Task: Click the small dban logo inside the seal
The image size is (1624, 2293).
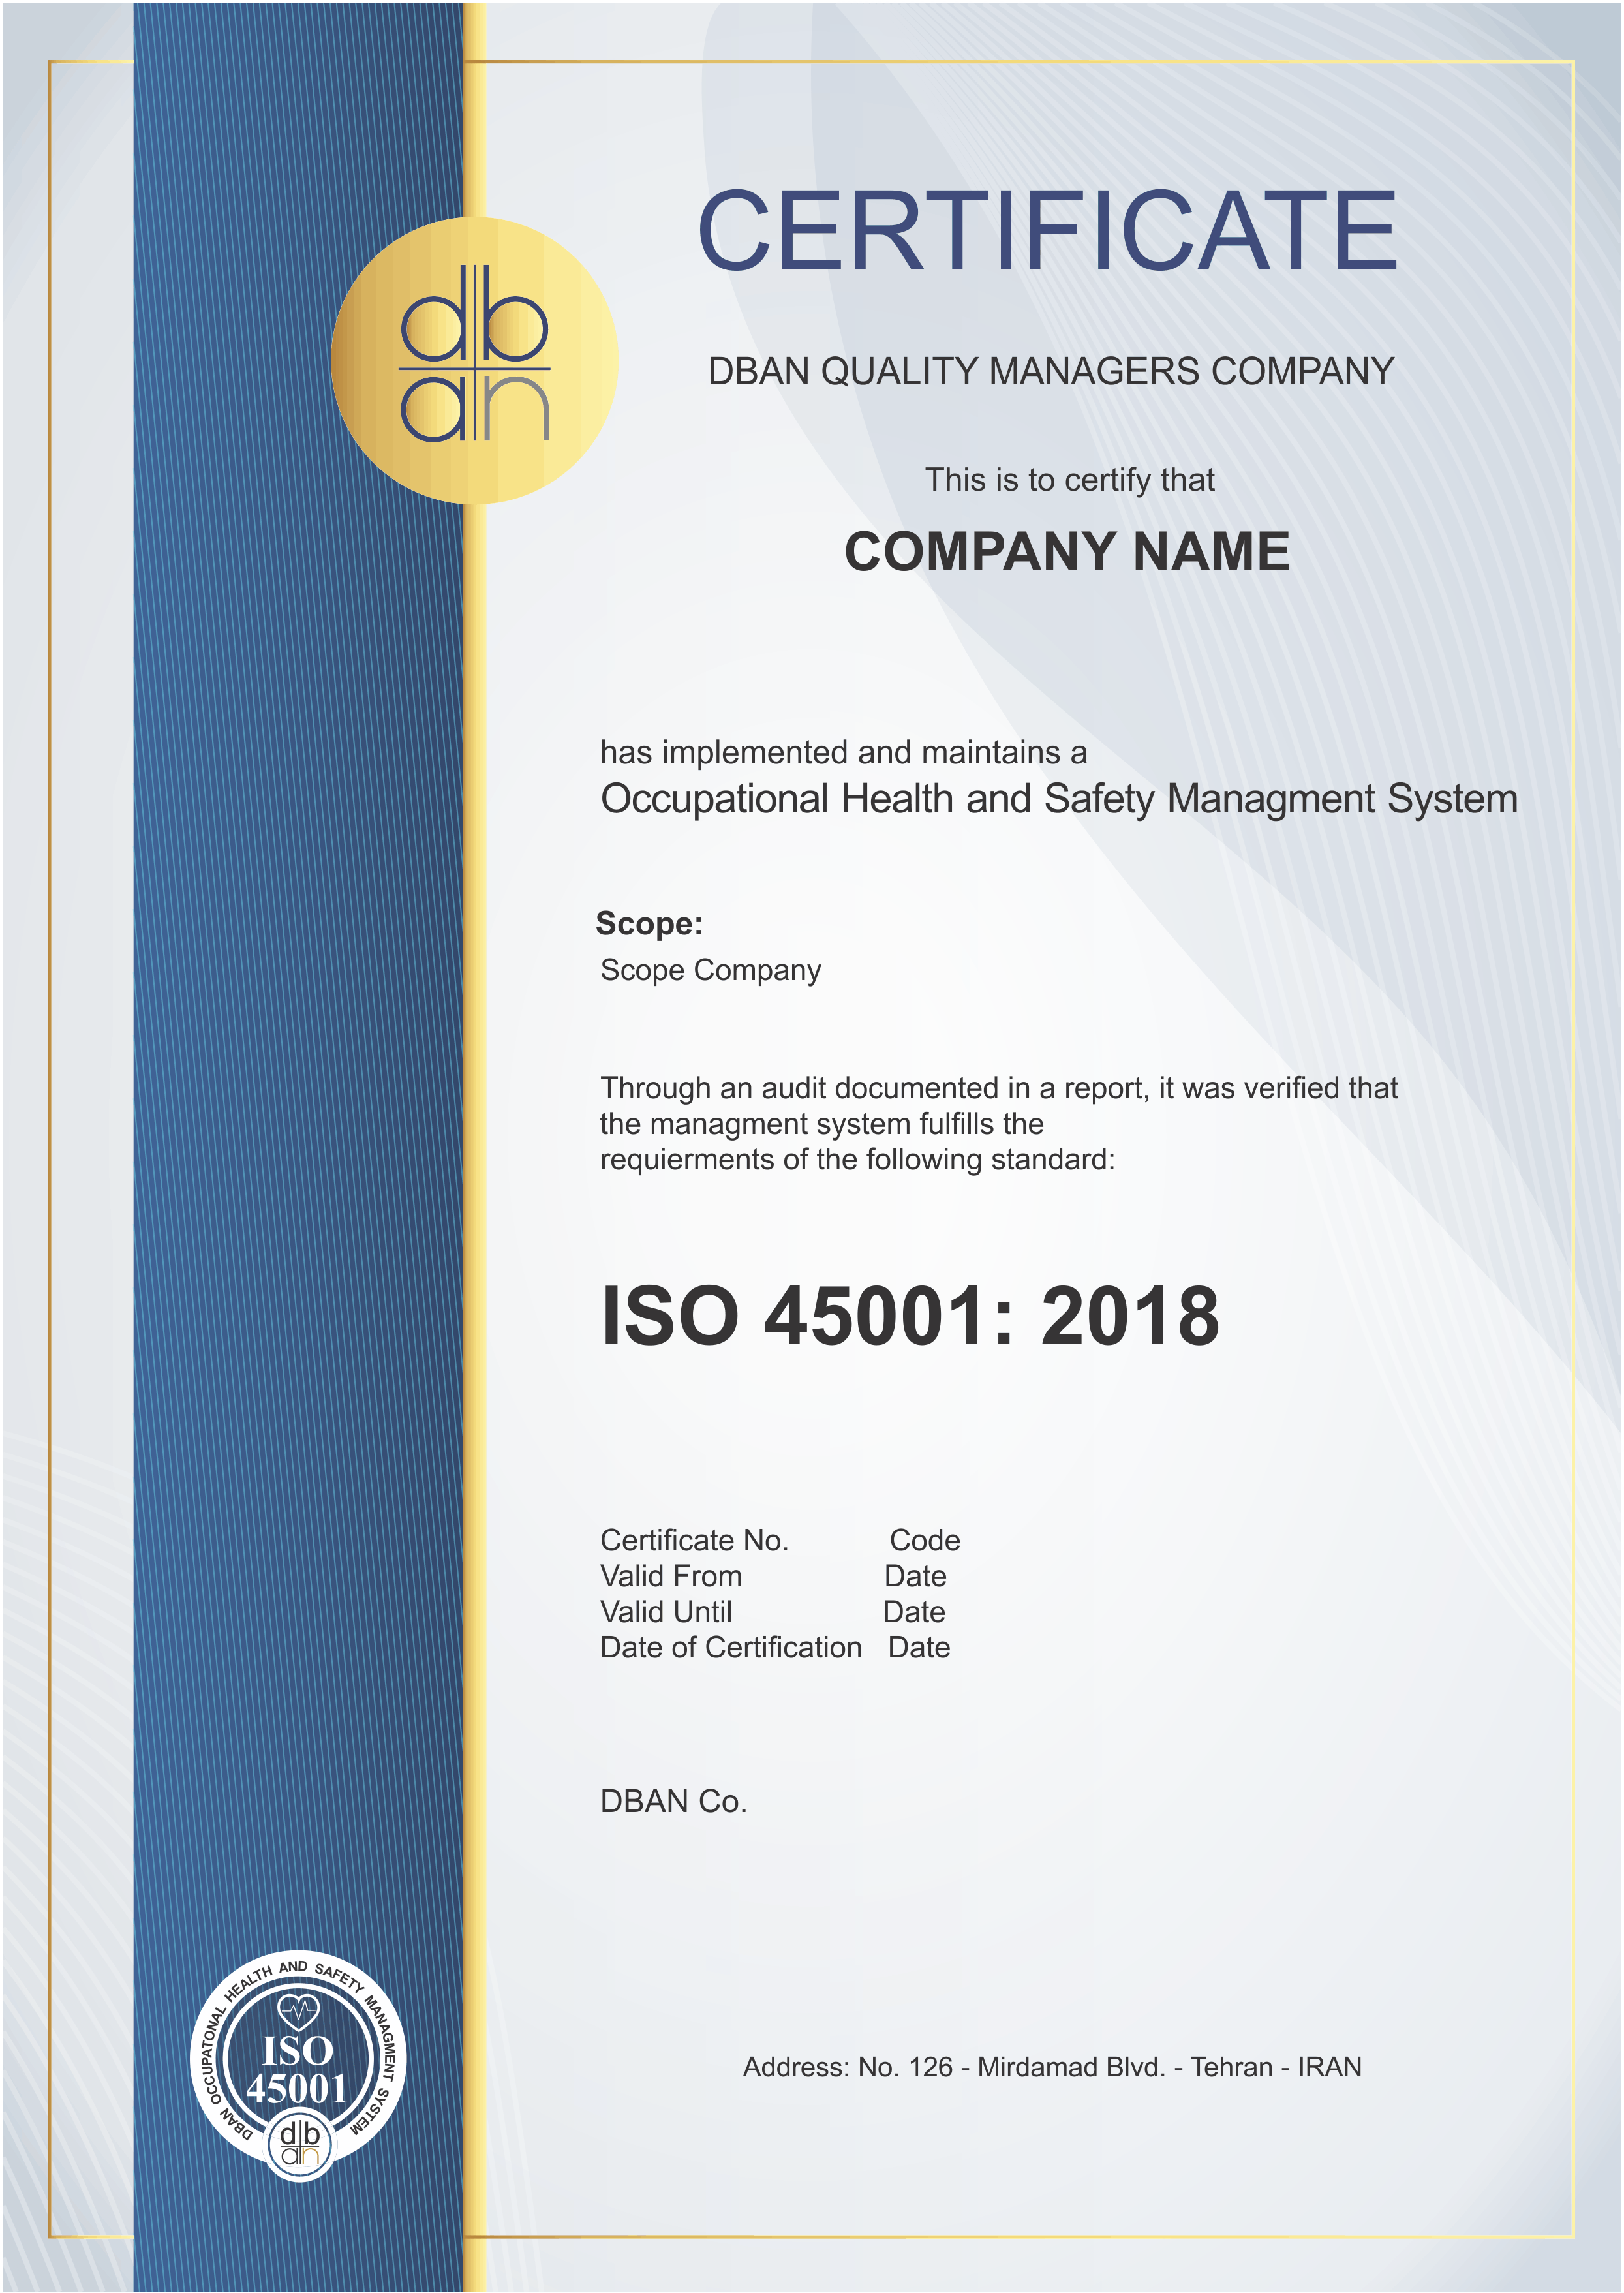Action: [299, 2143]
